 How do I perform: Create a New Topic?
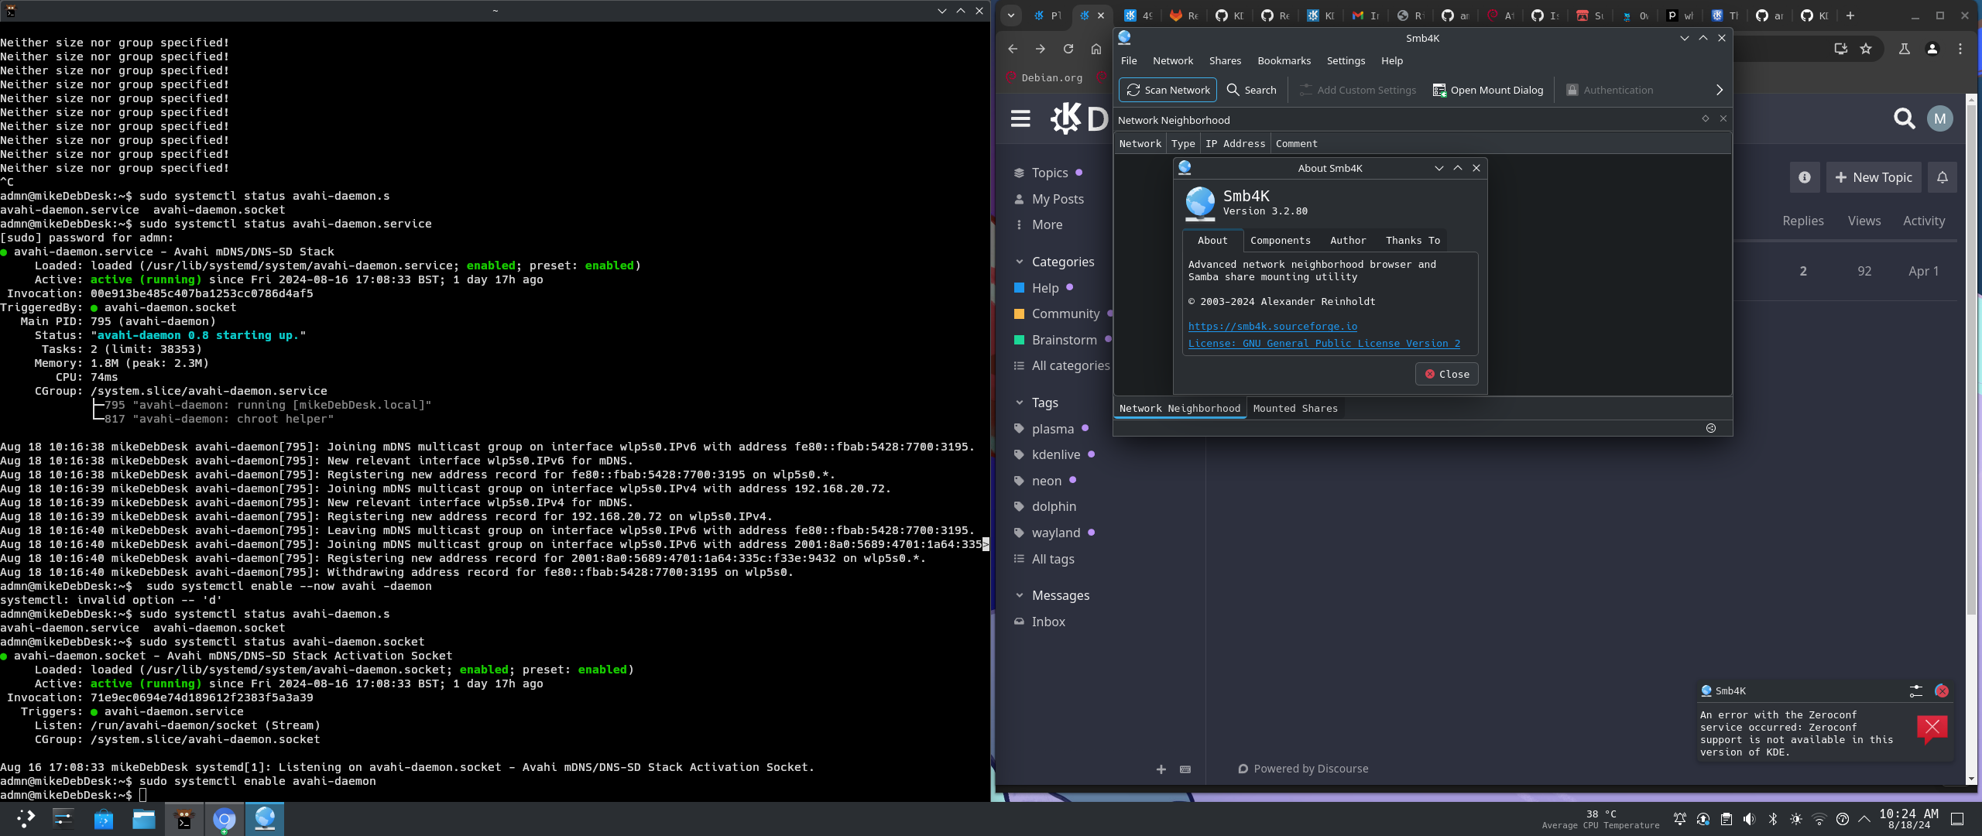pos(1874,177)
